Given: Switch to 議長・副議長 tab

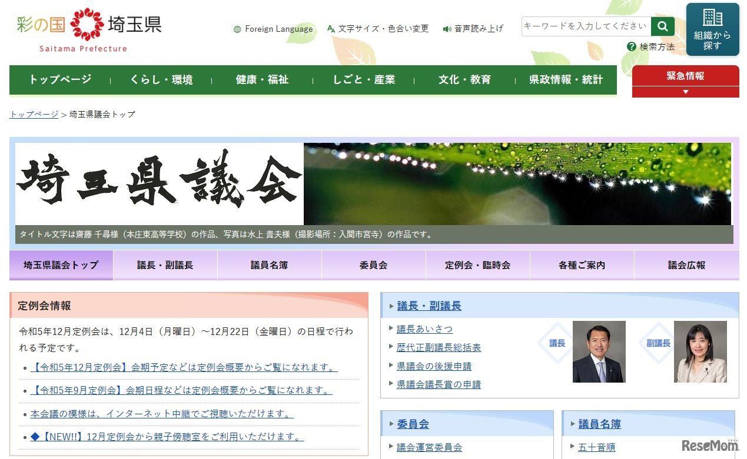Looking at the screenshot, I should point(165,265).
